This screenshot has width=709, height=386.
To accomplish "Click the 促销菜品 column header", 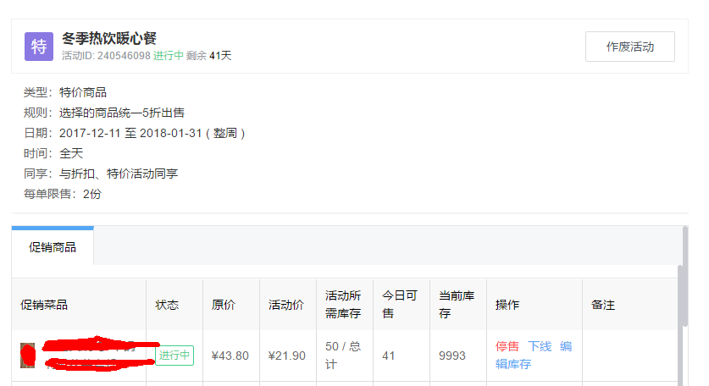I will 44,305.
